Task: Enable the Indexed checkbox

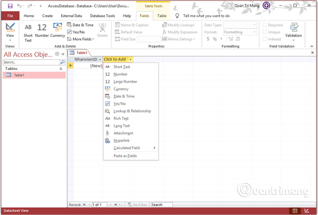Action: point(265,39)
